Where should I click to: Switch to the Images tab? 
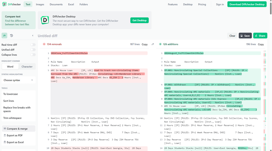40,4
